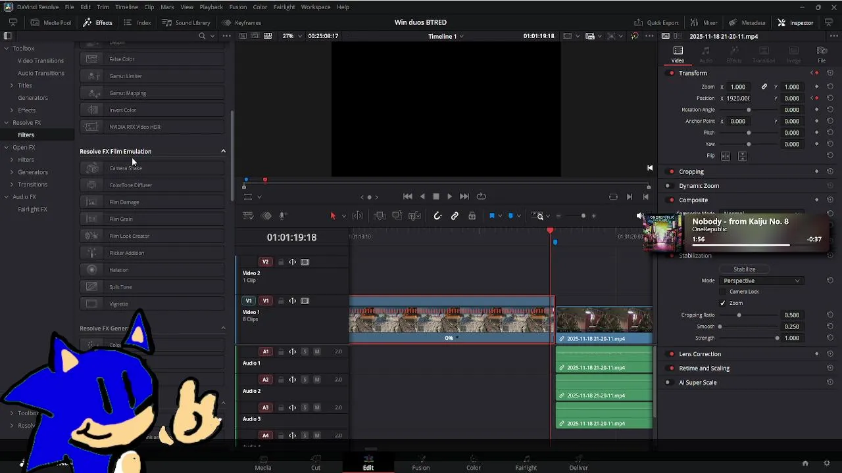This screenshot has height=473, width=842.
Task: Click the Quick Export button
Action: pos(656,22)
